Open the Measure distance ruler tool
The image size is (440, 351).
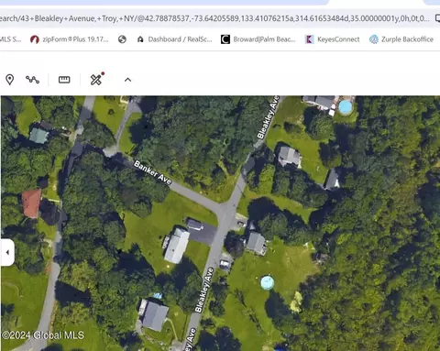[x=64, y=80]
